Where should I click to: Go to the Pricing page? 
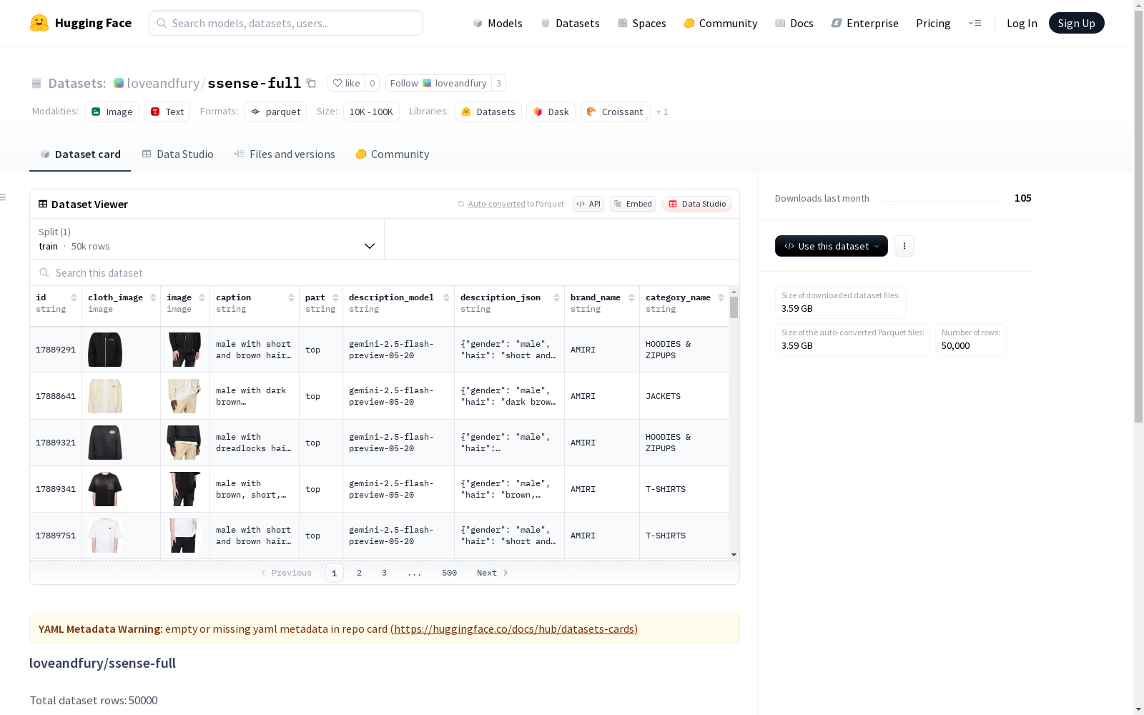(933, 23)
